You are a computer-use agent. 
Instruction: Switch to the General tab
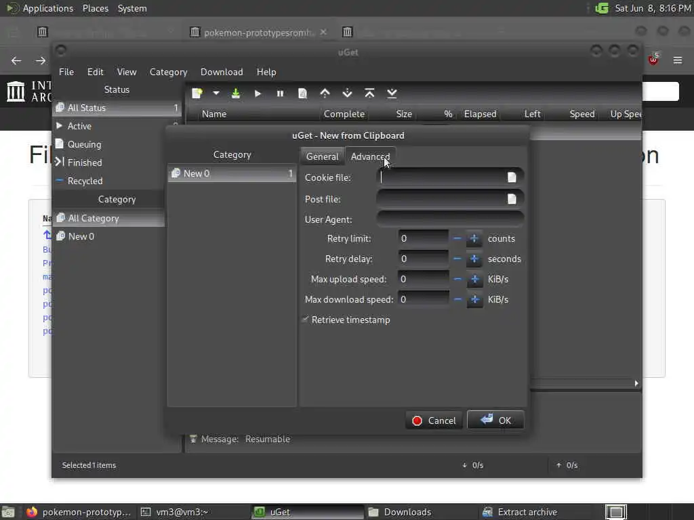(322, 156)
